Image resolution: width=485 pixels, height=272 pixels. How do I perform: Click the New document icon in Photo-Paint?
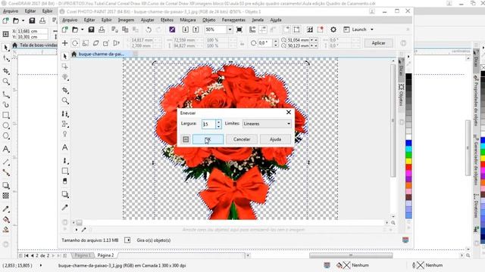point(64,29)
